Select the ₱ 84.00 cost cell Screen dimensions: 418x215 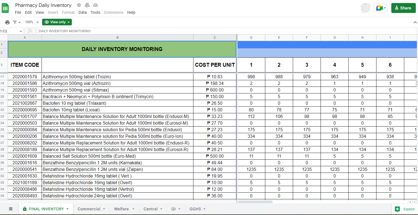click(215, 169)
